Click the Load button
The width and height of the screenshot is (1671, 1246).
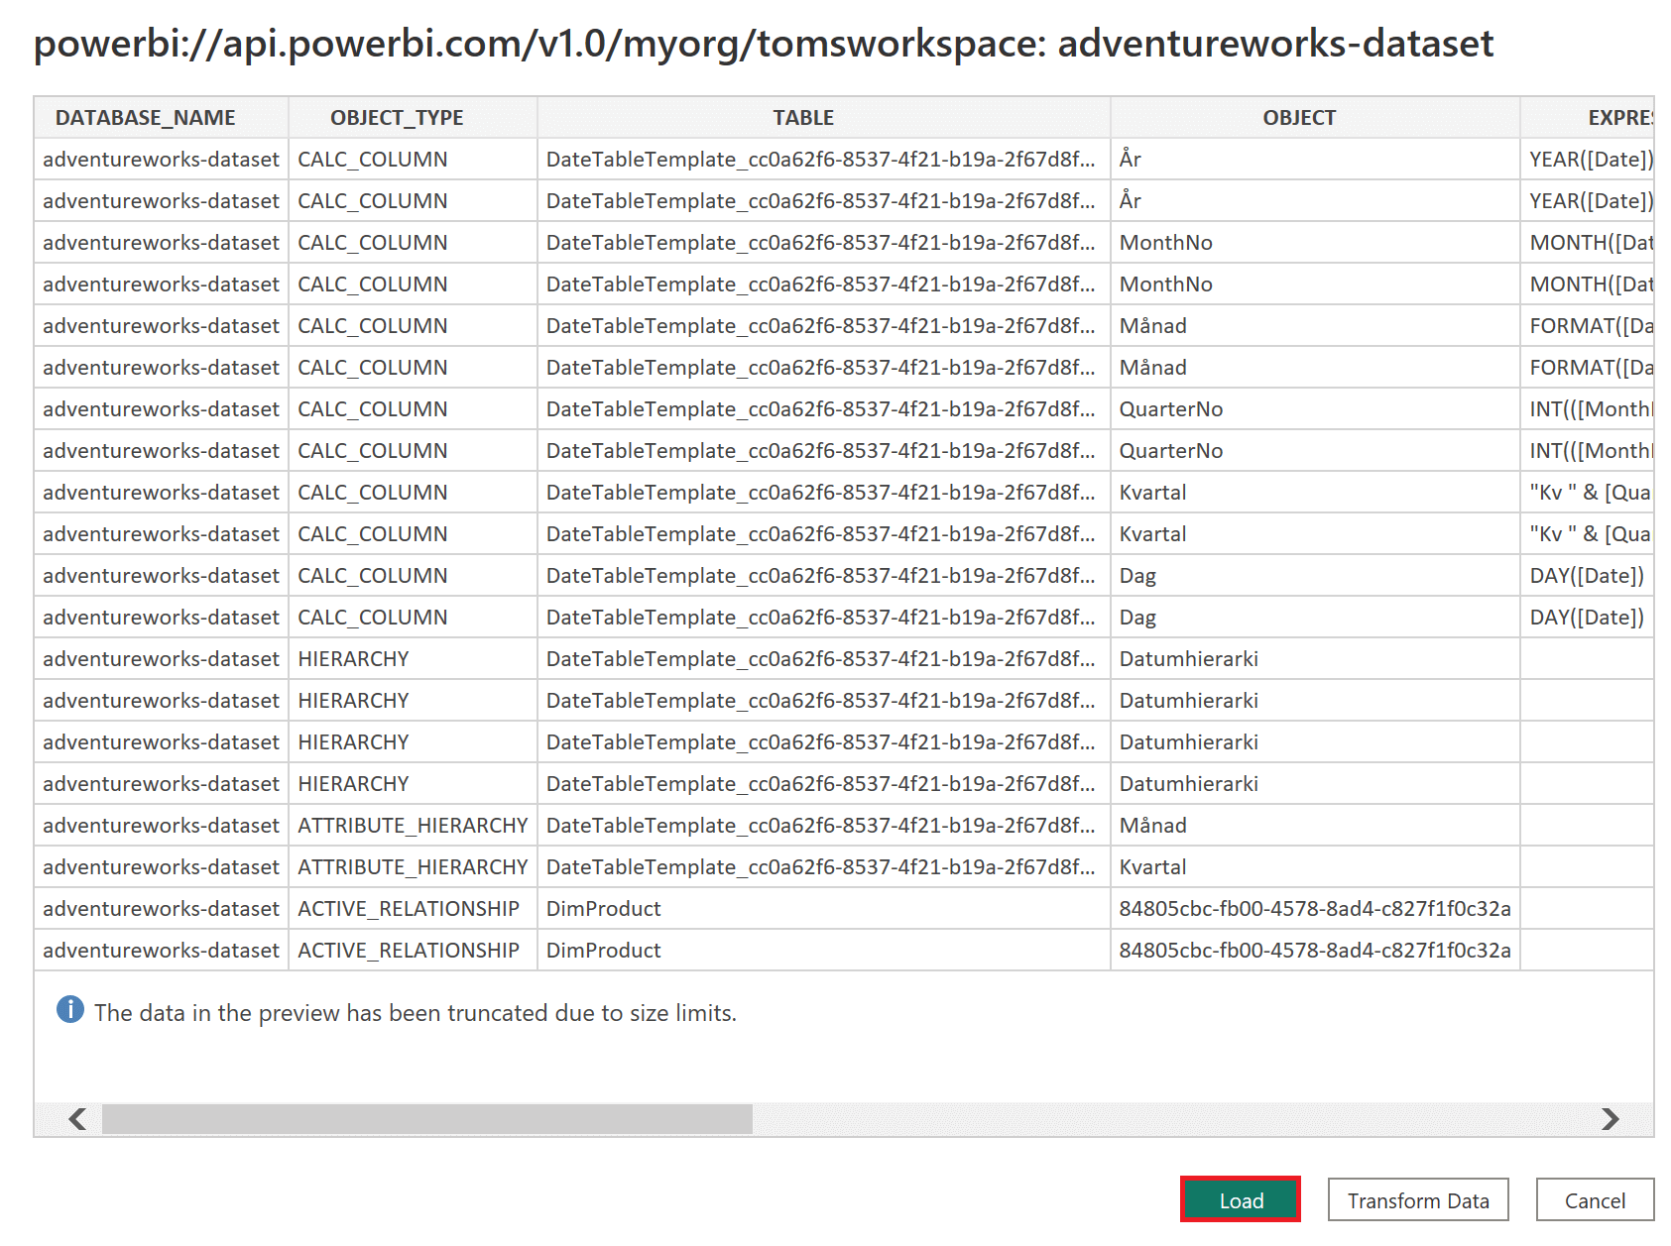pyautogui.click(x=1241, y=1199)
